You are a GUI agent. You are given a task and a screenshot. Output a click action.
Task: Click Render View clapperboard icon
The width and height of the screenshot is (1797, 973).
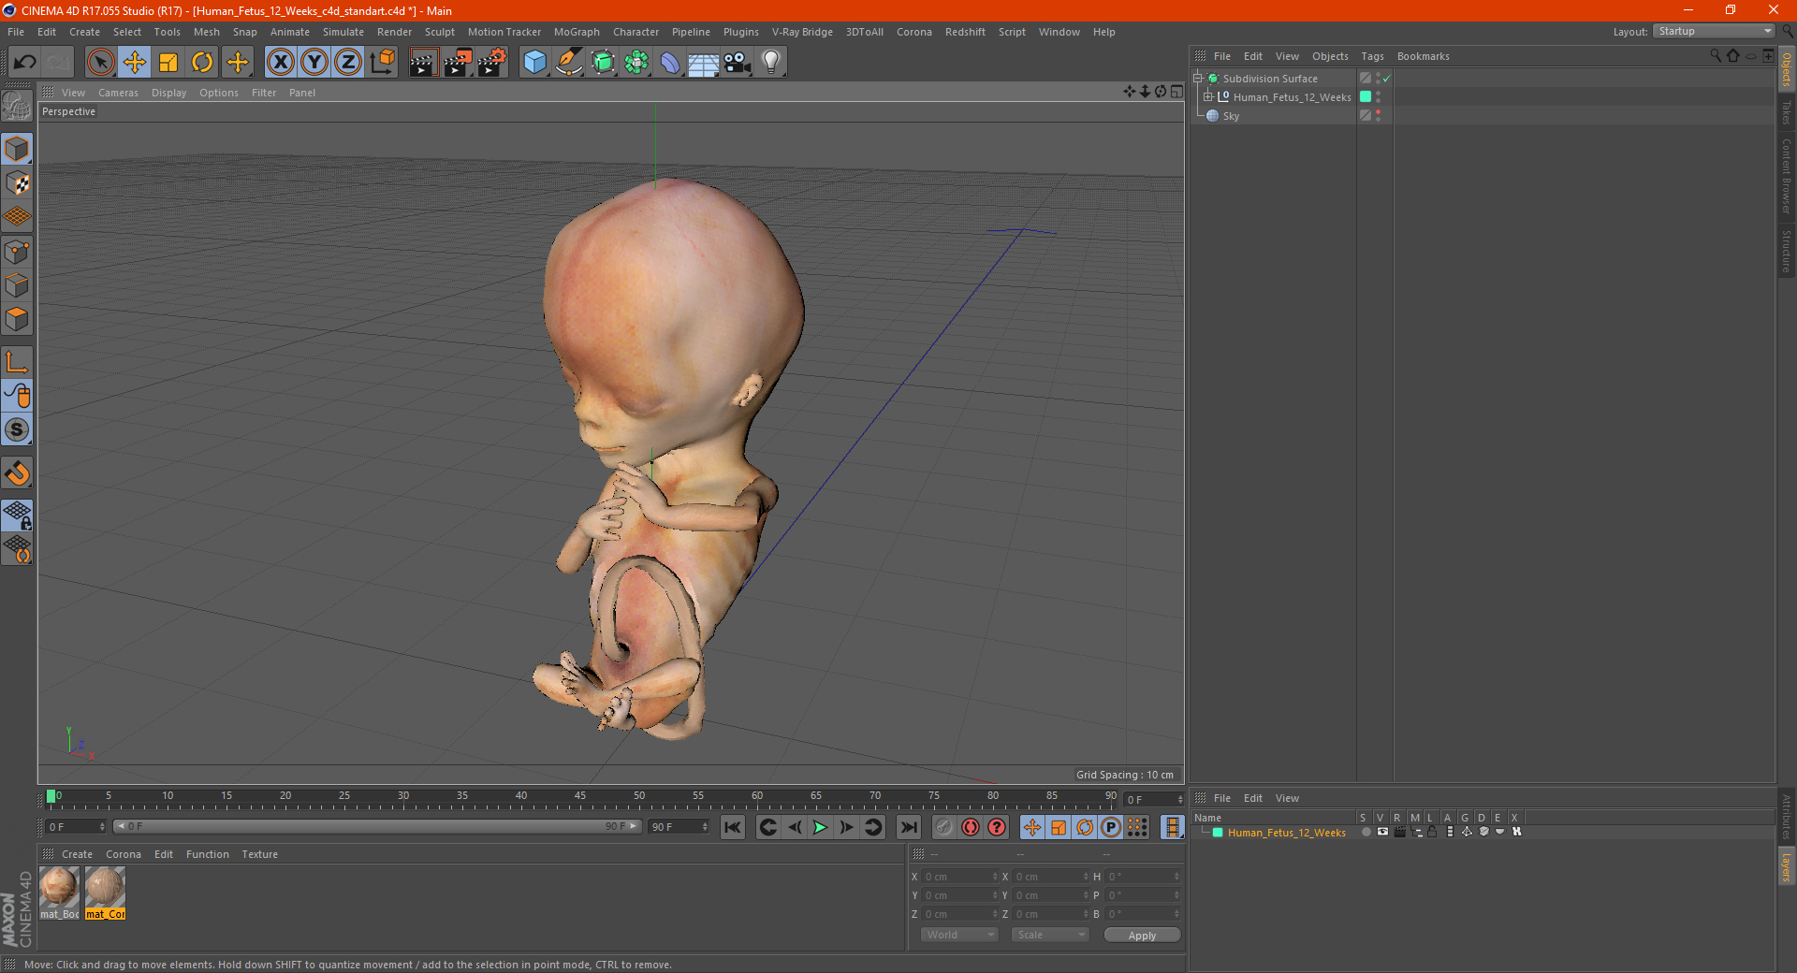point(423,63)
